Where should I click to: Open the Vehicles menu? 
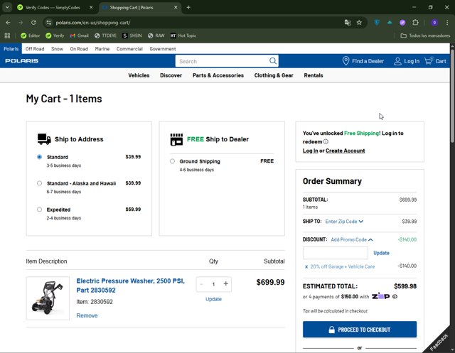point(139,75)
